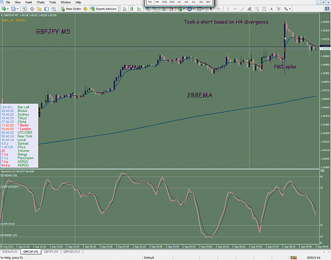The image size is (331, 260).
Task: Select the Arrows objects tool
Action: [286, 9]
